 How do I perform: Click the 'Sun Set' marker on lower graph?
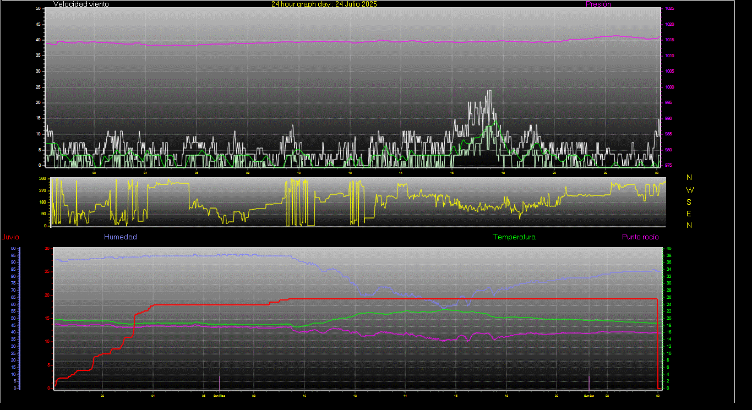(x=589, y=395)
